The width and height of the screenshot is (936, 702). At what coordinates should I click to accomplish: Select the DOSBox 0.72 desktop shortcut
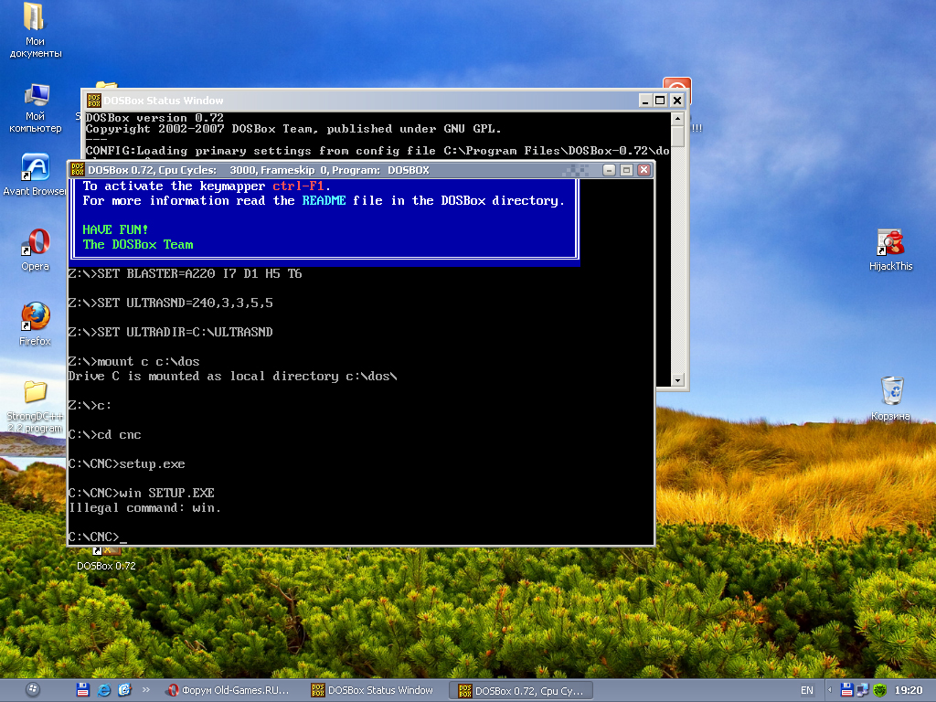point(106,560)
